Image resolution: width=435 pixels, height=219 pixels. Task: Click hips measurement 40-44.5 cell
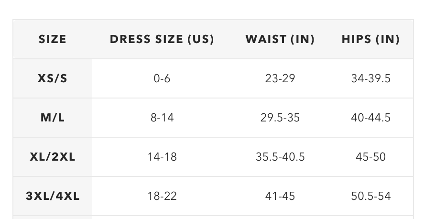(x=370, y=118)
